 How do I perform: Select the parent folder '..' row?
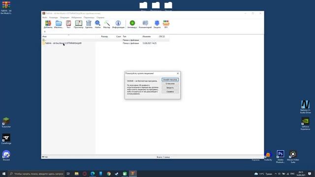[x=105, y=40]
